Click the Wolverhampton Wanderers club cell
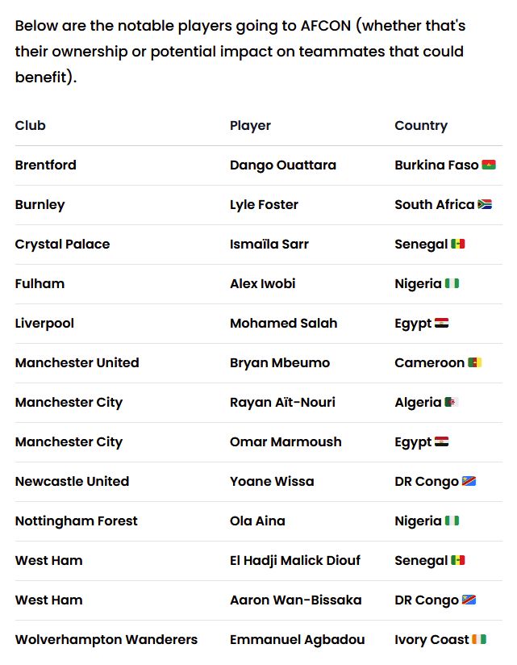517x665 pixels. (106, 639)
